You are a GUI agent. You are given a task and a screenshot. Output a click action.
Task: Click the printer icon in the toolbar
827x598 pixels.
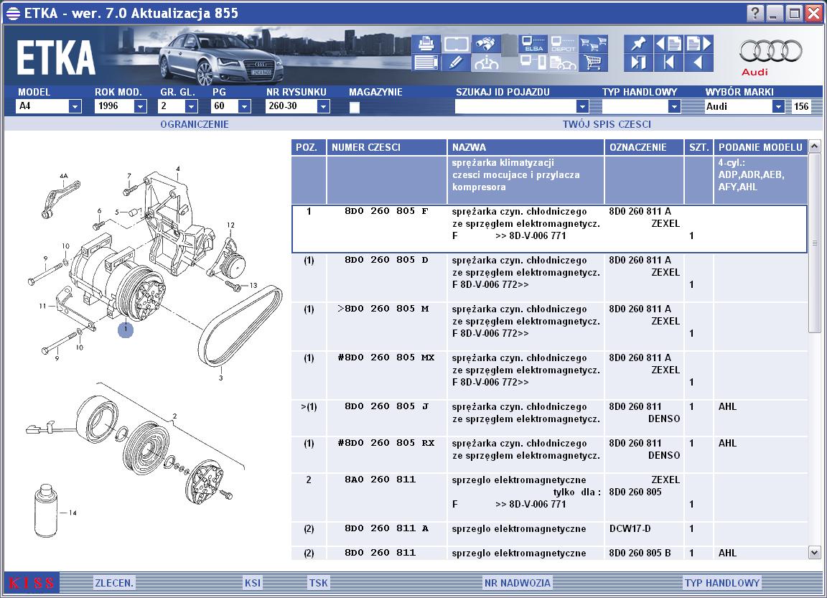pos(426,43)
